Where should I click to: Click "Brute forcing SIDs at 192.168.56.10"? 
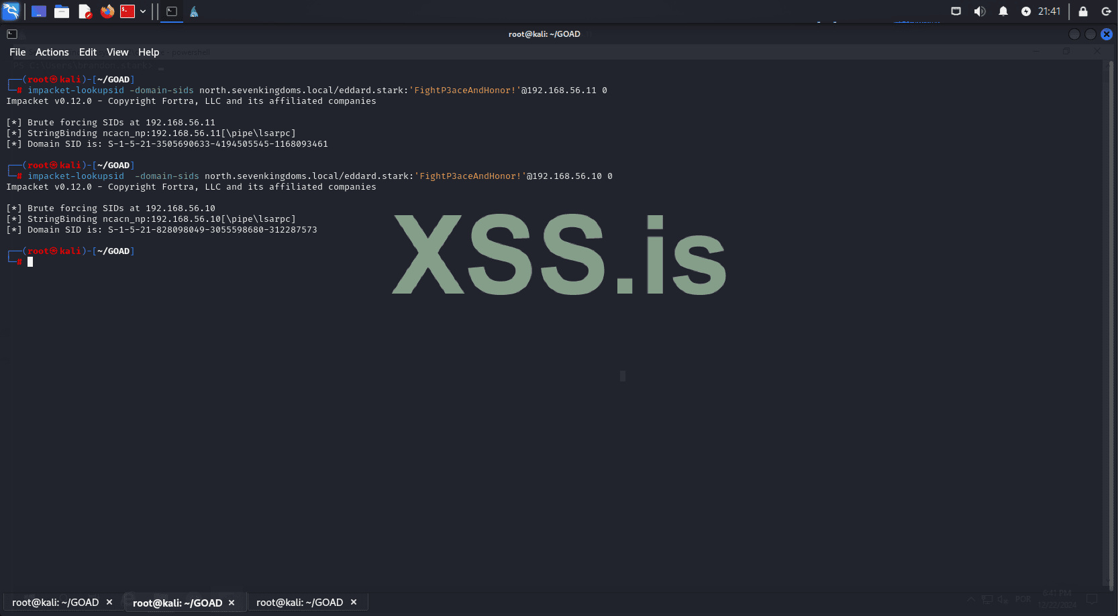(121, 208)
